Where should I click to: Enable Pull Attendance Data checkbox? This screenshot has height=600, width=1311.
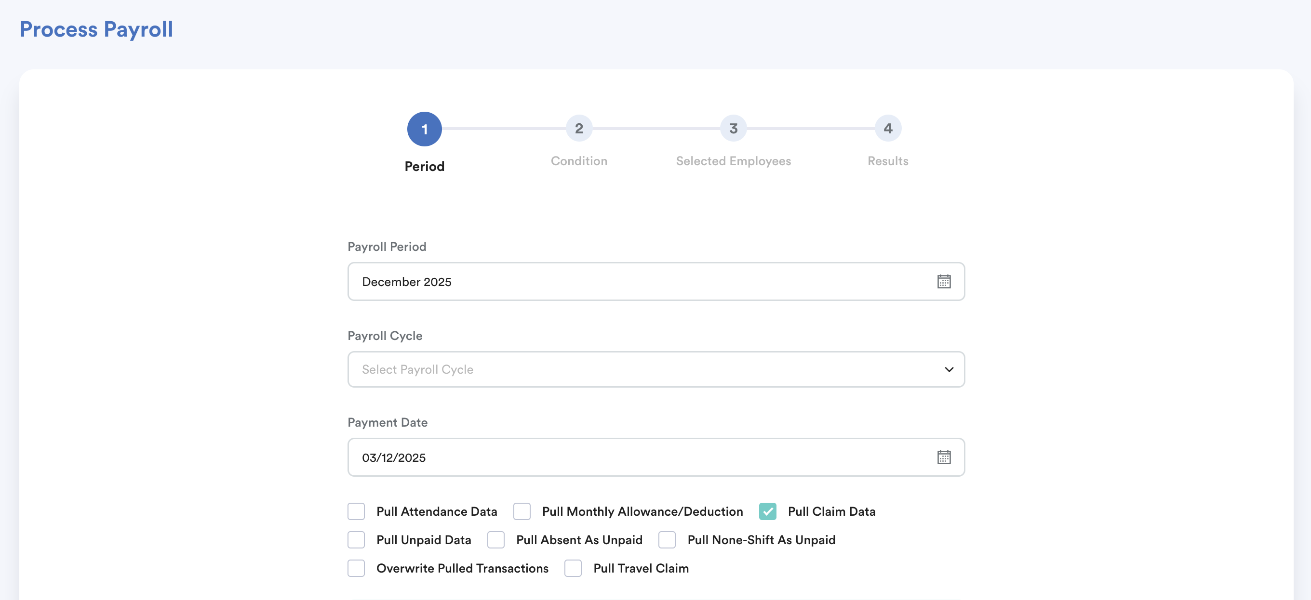point(356,511)
